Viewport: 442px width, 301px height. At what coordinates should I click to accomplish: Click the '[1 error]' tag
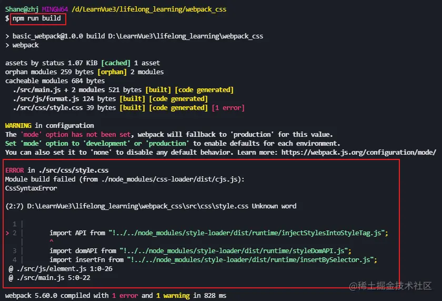click(x=228, y=108)
